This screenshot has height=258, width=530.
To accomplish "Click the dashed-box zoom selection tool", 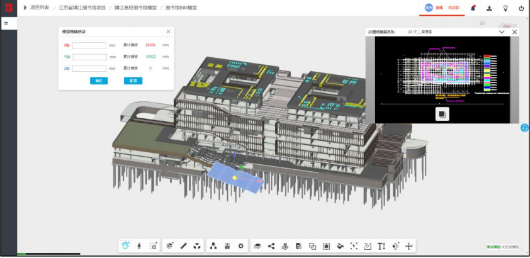I will tap(153, 246).
